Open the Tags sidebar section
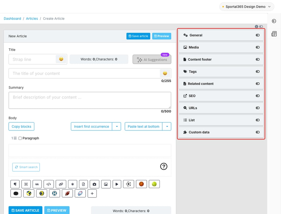 click(221, 71)
